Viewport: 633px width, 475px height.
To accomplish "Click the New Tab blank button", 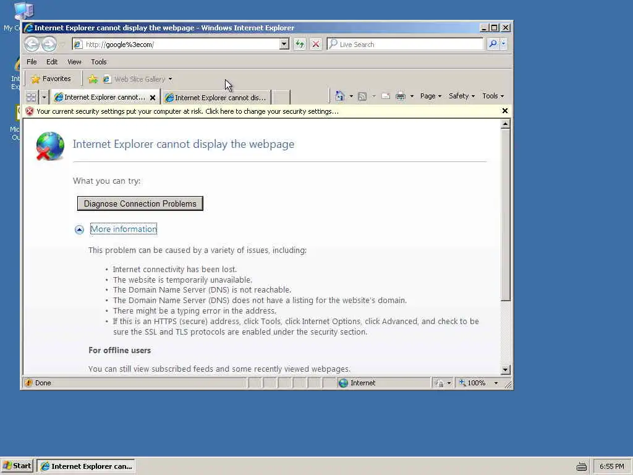I will (281, 98).
